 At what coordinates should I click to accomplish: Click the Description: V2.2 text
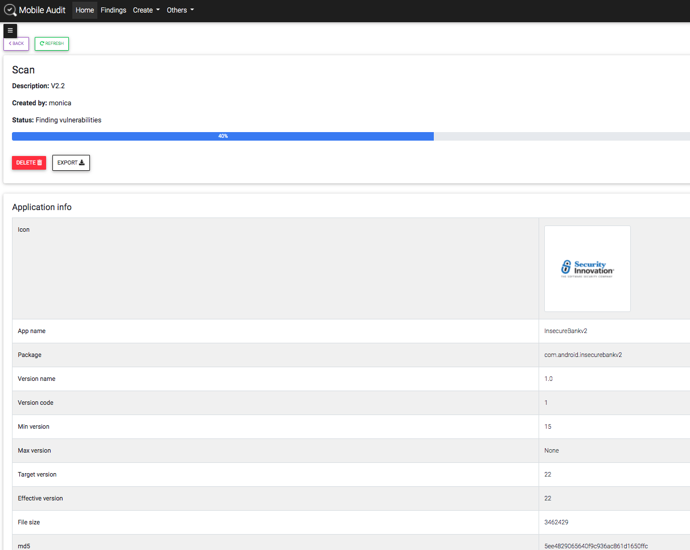[x=38, y=86]
